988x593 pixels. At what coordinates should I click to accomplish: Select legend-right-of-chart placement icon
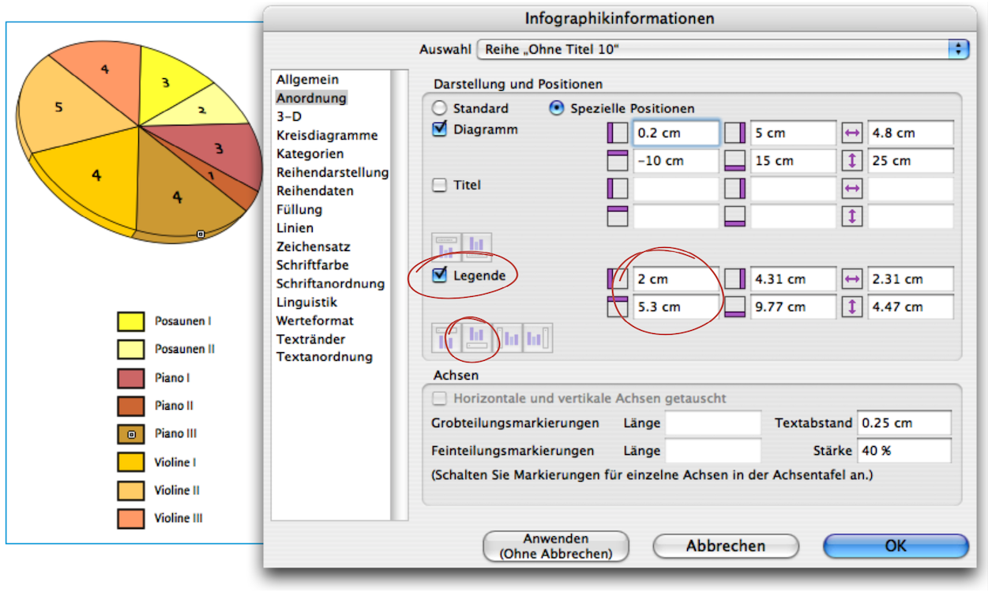point(538,338)
